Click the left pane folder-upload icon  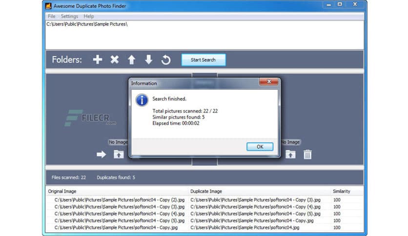click(x=119, y=155)
